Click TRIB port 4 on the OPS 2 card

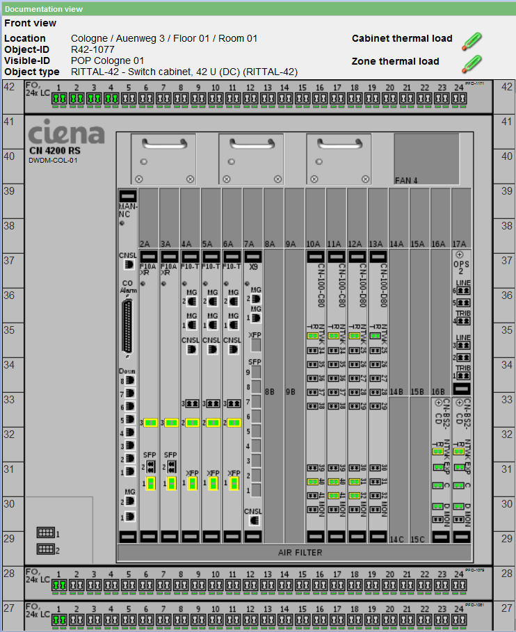[x=461, y=322]
